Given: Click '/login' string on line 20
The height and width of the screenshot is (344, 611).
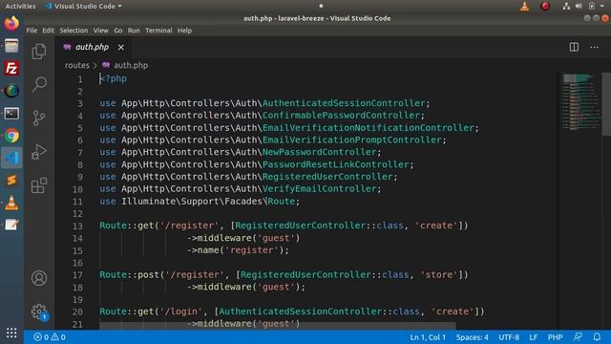Looking at the screenshot, I should coord(181,312).
